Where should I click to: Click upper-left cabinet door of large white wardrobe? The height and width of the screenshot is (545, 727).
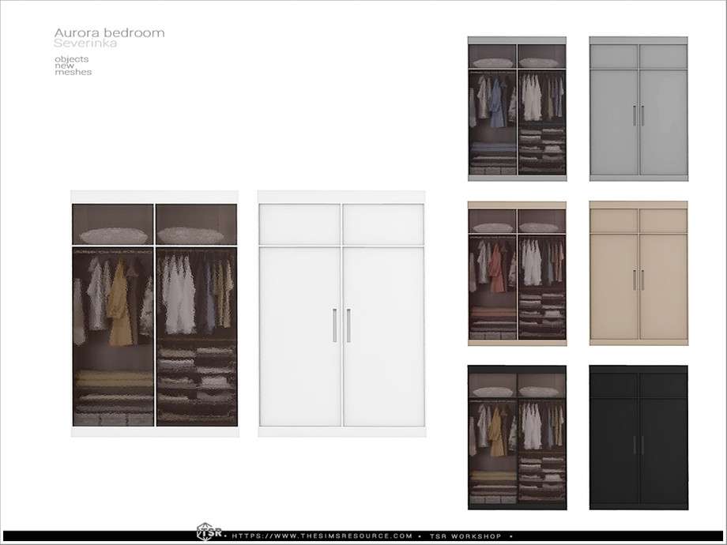click(299, 224)
